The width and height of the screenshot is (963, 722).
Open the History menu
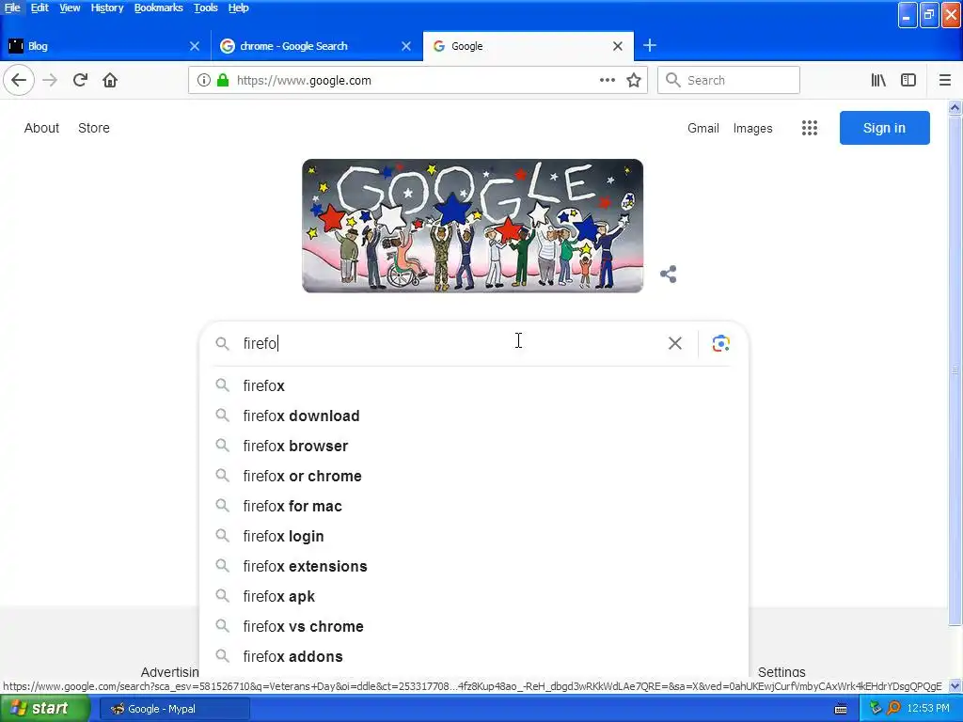coord(107,8)
